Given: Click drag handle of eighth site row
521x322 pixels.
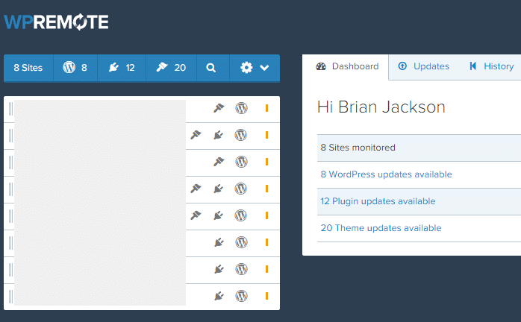Looking at the screenshot, I should [10, 297].
